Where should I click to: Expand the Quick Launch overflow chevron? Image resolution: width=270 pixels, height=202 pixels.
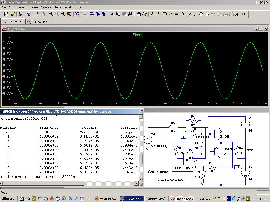point(89,198)
